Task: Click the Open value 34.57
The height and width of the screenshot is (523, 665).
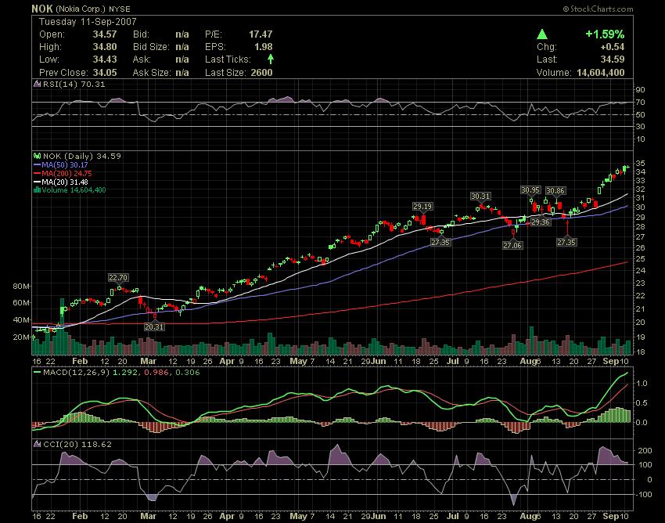Action: [105, 34]
